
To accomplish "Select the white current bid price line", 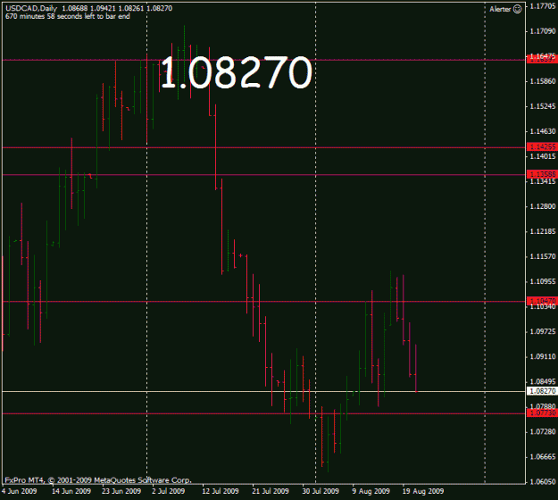I will pos(263,391).
